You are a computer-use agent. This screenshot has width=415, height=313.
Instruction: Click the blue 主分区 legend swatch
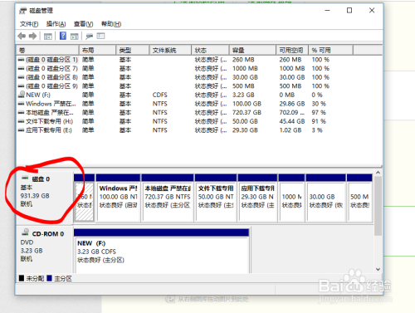click(x=50, y=278)
